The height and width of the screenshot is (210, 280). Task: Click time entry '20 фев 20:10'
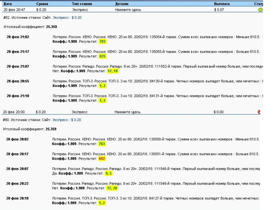(17, 199)
